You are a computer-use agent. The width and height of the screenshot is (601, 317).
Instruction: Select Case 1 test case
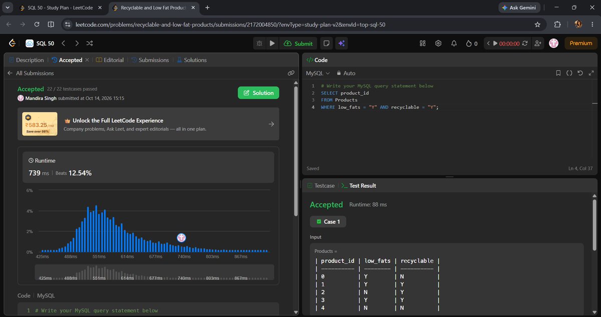[x=328, y=221]
